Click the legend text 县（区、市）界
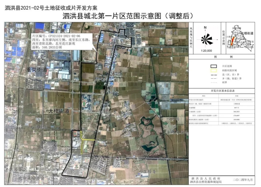Viewport: 261px width, 187px height. pos(231,75)
